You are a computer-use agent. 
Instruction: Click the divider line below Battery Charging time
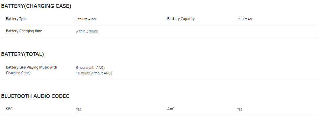pyautogui.click(x=160, y=37)
